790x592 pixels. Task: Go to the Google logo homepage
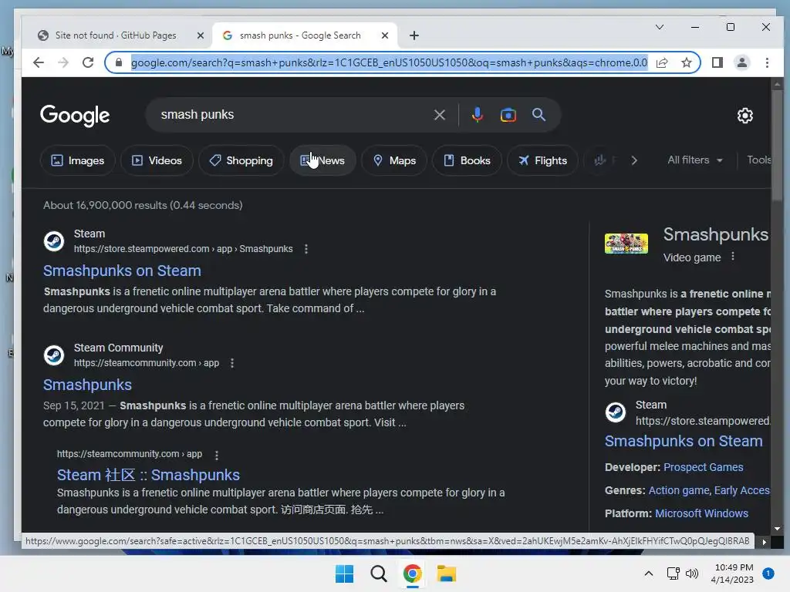[x=75, y=116]
